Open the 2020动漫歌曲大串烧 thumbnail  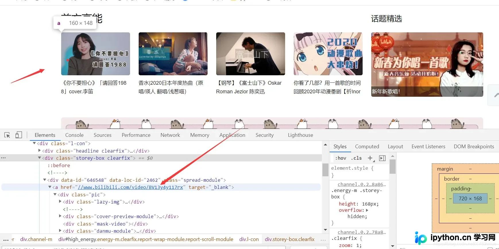tap(328, 54)
